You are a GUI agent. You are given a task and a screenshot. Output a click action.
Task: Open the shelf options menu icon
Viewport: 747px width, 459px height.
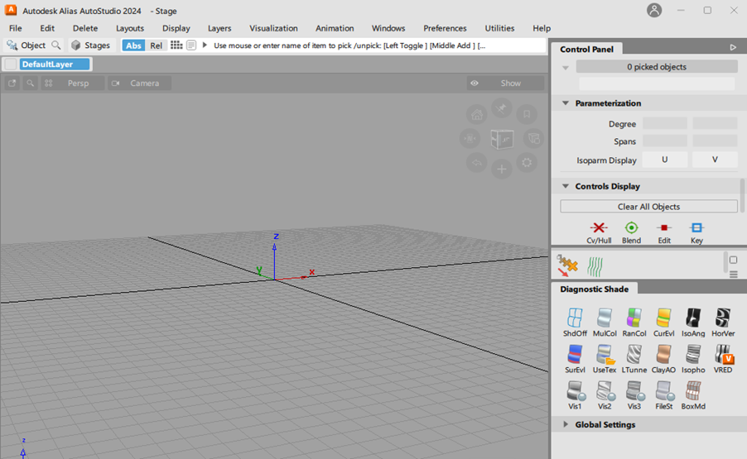[734, 275]
